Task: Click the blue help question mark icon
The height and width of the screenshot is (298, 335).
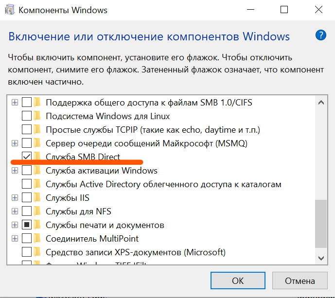Action: coord(320,35)
